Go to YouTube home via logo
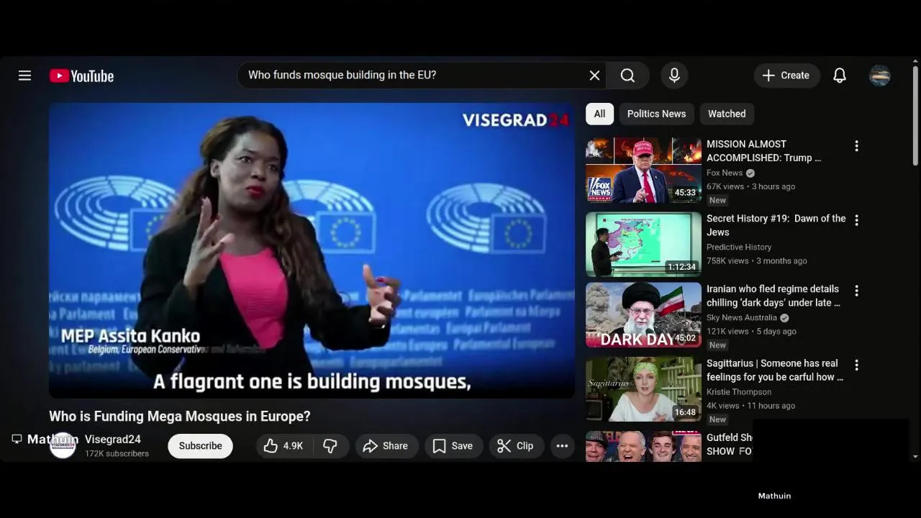 pos(81,76)
